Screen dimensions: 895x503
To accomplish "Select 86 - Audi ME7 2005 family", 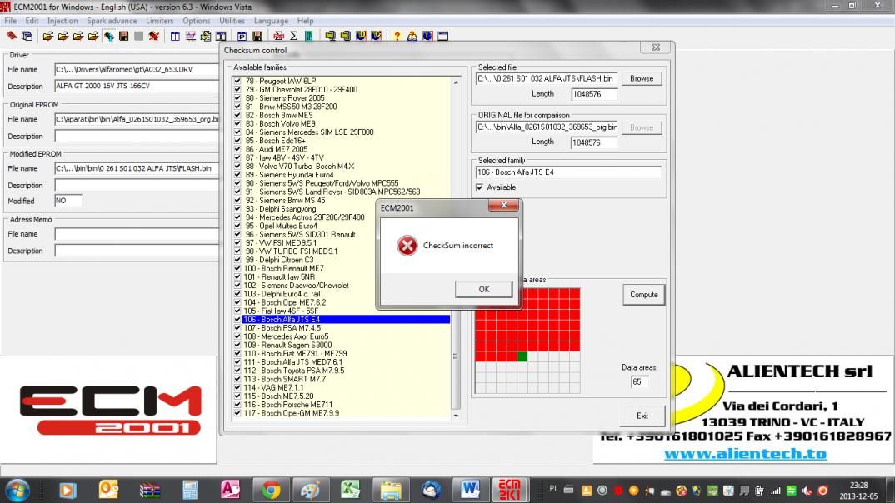I will pos(346,149).
